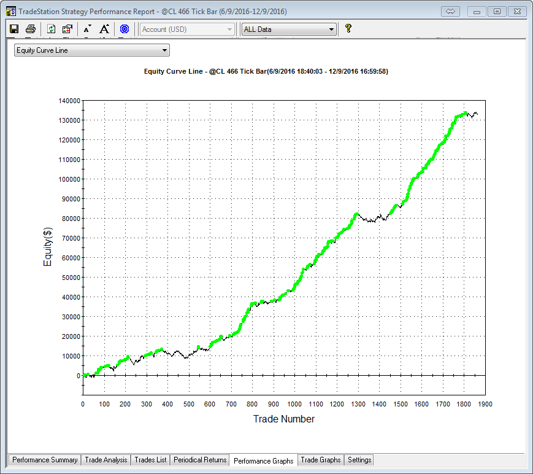The height and width of the screenshot is (474, 533).
Task: Open the Settings tab
Action: (359, 460)
